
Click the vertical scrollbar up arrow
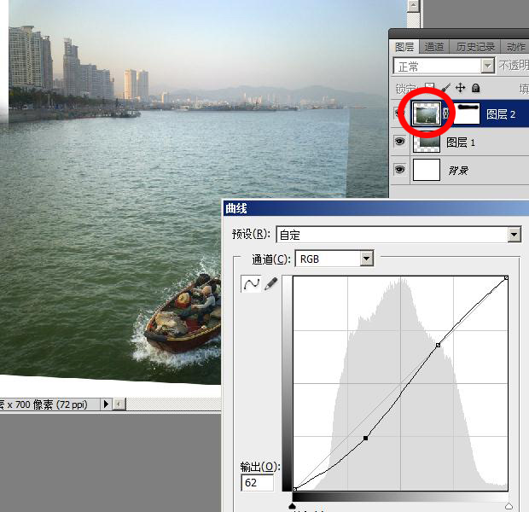pos(413,6)
